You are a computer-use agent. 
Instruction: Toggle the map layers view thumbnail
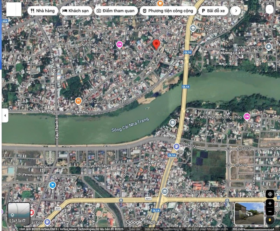[19, 214]
